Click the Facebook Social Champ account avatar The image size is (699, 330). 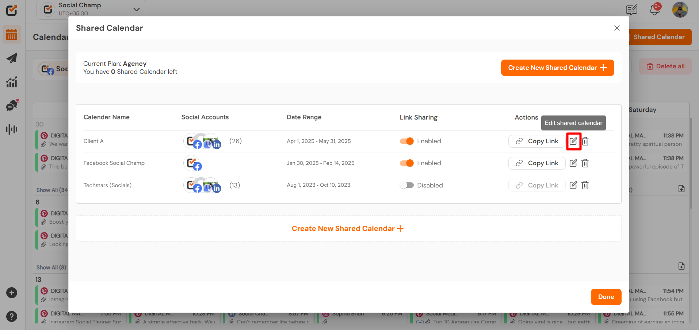[x=192, y=163]
